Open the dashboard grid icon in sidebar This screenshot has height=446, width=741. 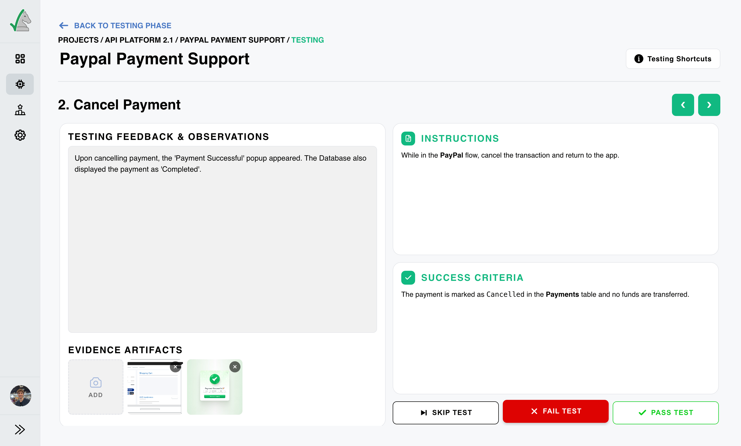tap(20, 58)
